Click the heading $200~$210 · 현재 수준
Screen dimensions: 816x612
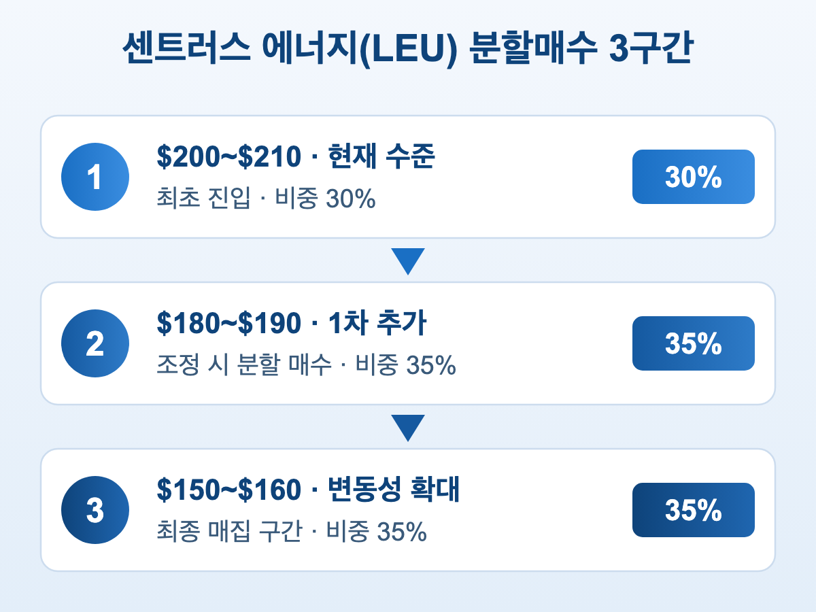pos(296,158)
